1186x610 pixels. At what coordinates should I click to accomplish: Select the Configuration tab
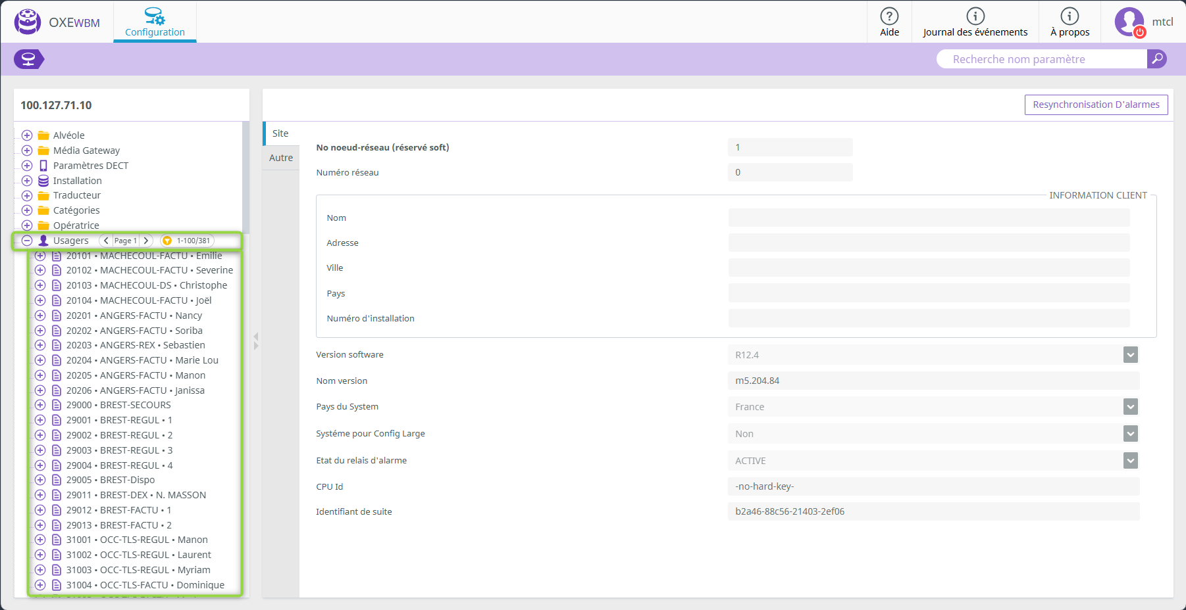click(155, 22)
